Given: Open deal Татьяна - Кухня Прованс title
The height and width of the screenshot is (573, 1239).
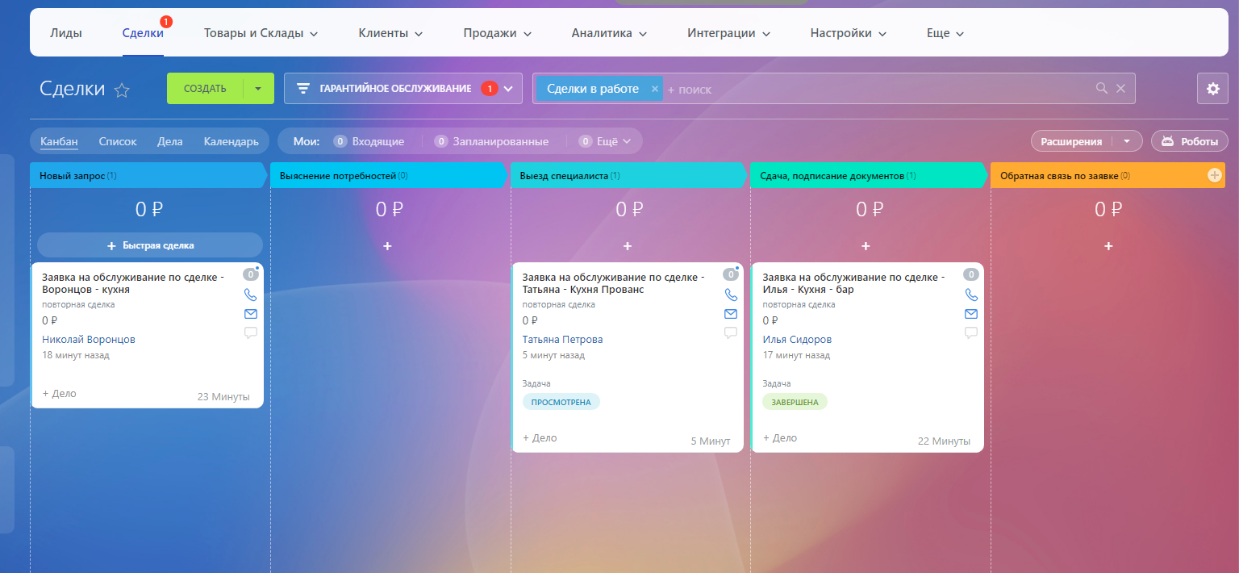Looking at the screenshot, I should (613, 283).
